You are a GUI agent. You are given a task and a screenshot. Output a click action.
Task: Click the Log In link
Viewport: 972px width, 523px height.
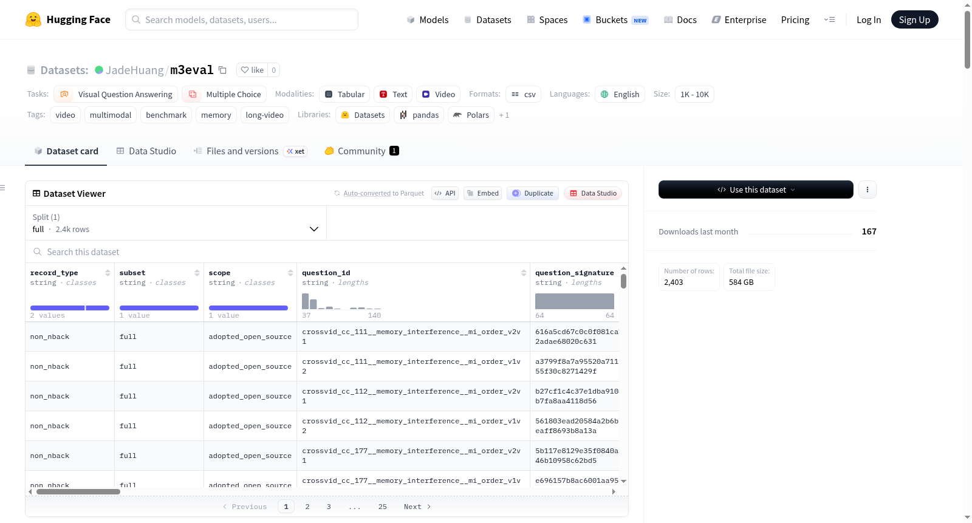(x=869, y=19)
